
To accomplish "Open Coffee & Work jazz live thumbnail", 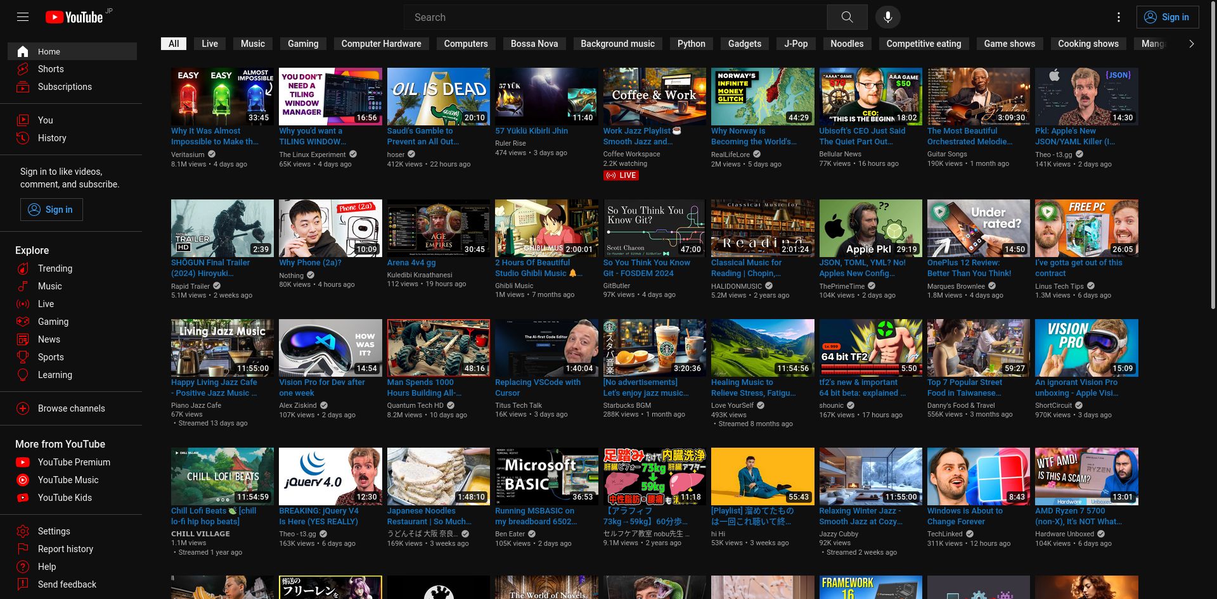I will point(655,96).
